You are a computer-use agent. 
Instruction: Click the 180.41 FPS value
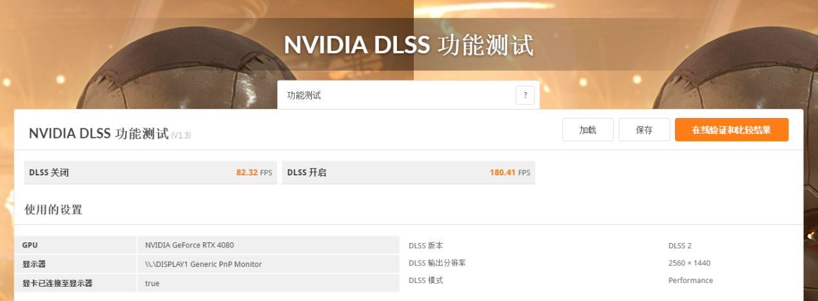coord(510,173)
